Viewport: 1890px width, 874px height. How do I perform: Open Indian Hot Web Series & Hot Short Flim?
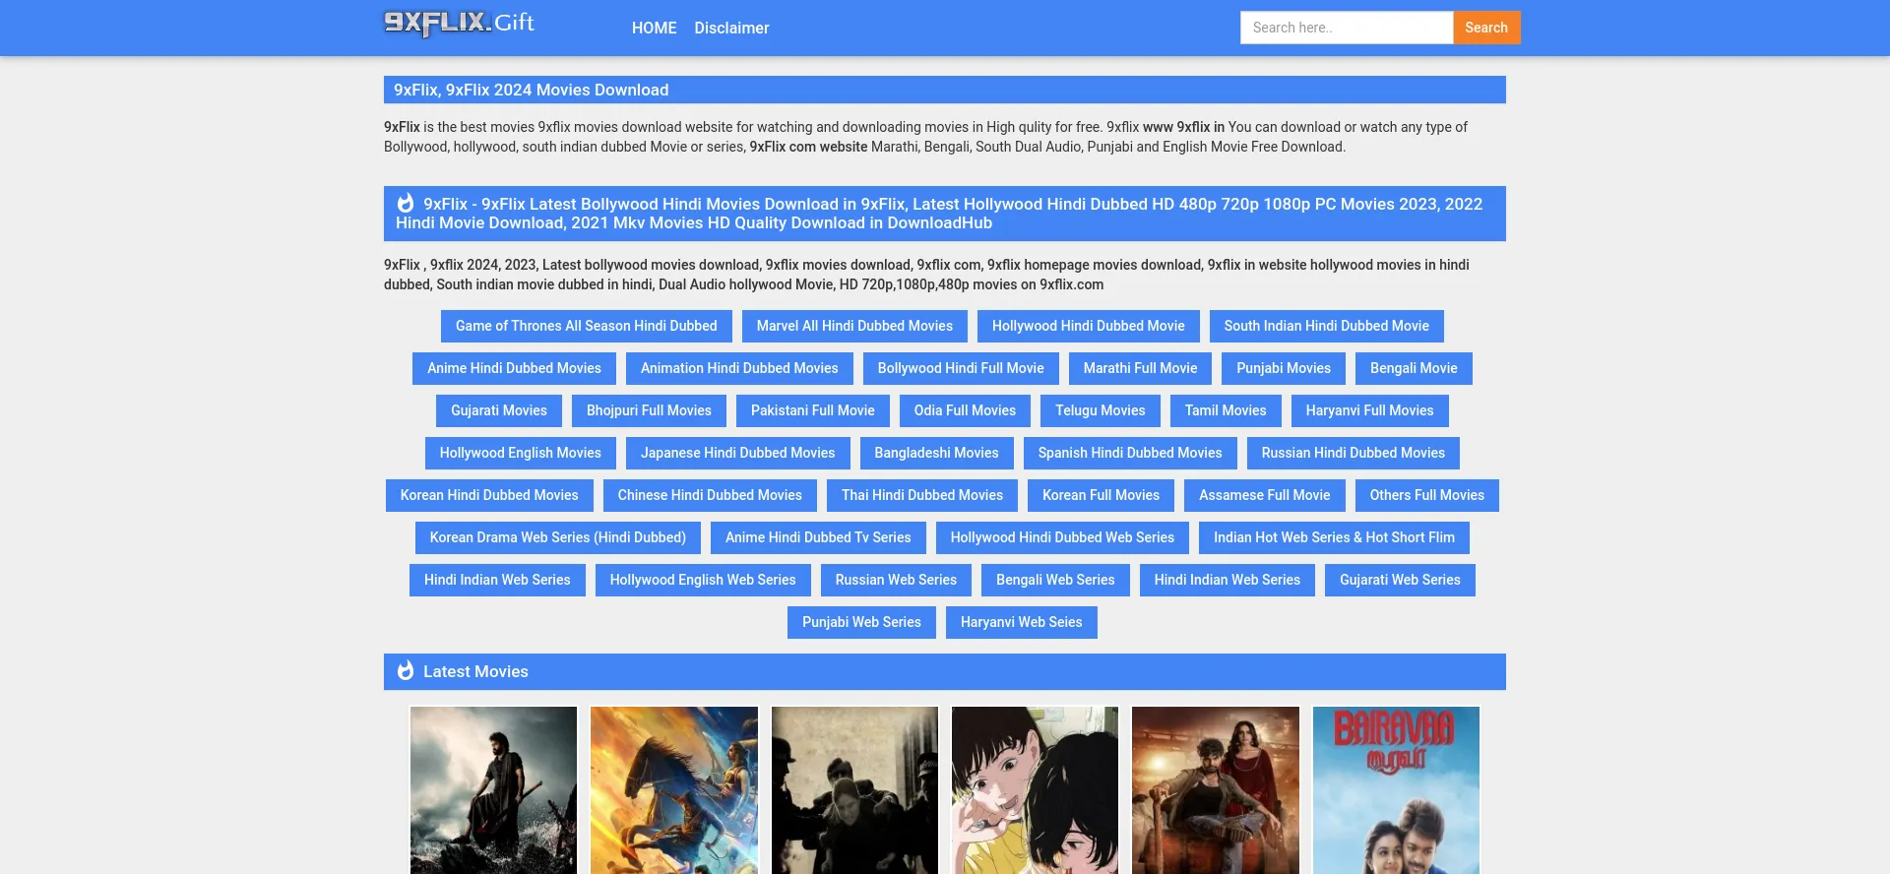[x=1334, y=537]
